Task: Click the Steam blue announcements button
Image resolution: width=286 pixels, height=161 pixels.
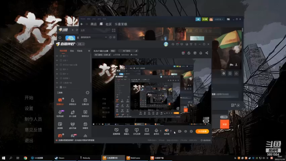Action: coord(198,19)
